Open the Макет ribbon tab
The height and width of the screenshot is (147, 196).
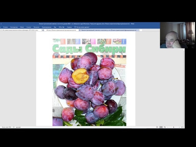pos(22,27)
